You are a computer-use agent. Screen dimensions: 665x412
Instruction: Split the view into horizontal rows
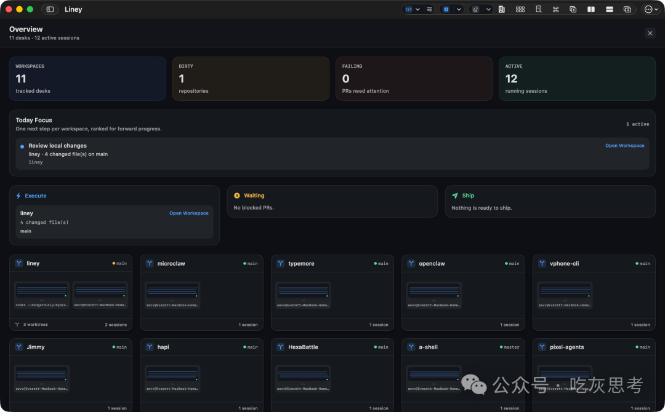click(x=610, y=9)
